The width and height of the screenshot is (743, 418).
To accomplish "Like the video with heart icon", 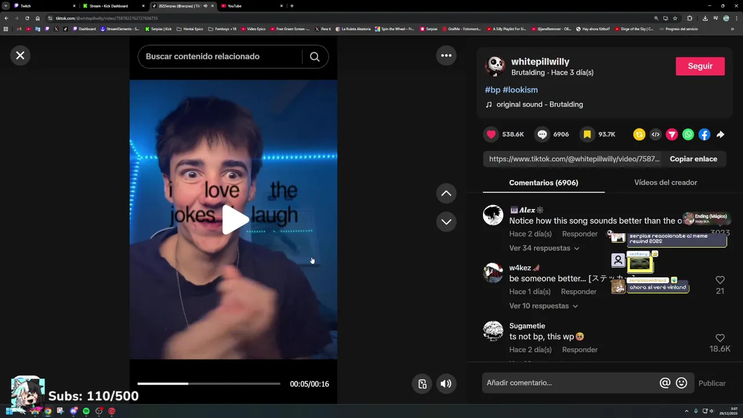I will tap(492, 134).
